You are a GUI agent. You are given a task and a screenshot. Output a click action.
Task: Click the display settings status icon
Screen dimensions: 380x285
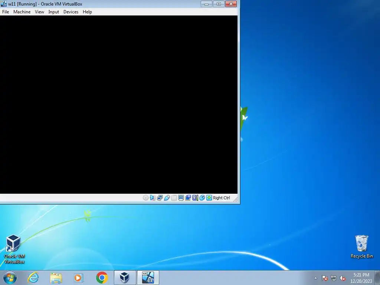tap(181, 198)
